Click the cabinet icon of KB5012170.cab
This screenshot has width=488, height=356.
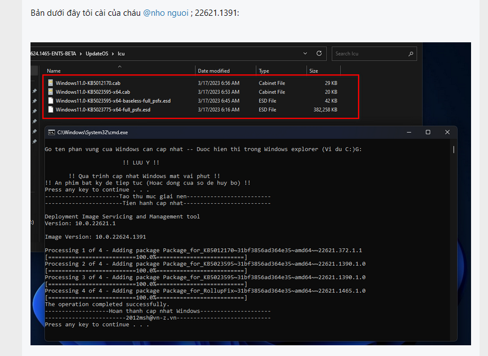coord(50,83)
